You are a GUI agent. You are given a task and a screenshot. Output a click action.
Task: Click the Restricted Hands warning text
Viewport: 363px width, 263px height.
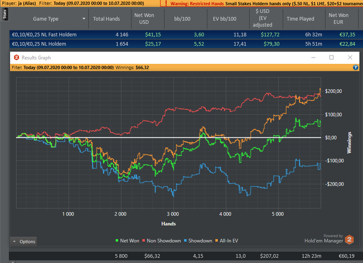197,4
